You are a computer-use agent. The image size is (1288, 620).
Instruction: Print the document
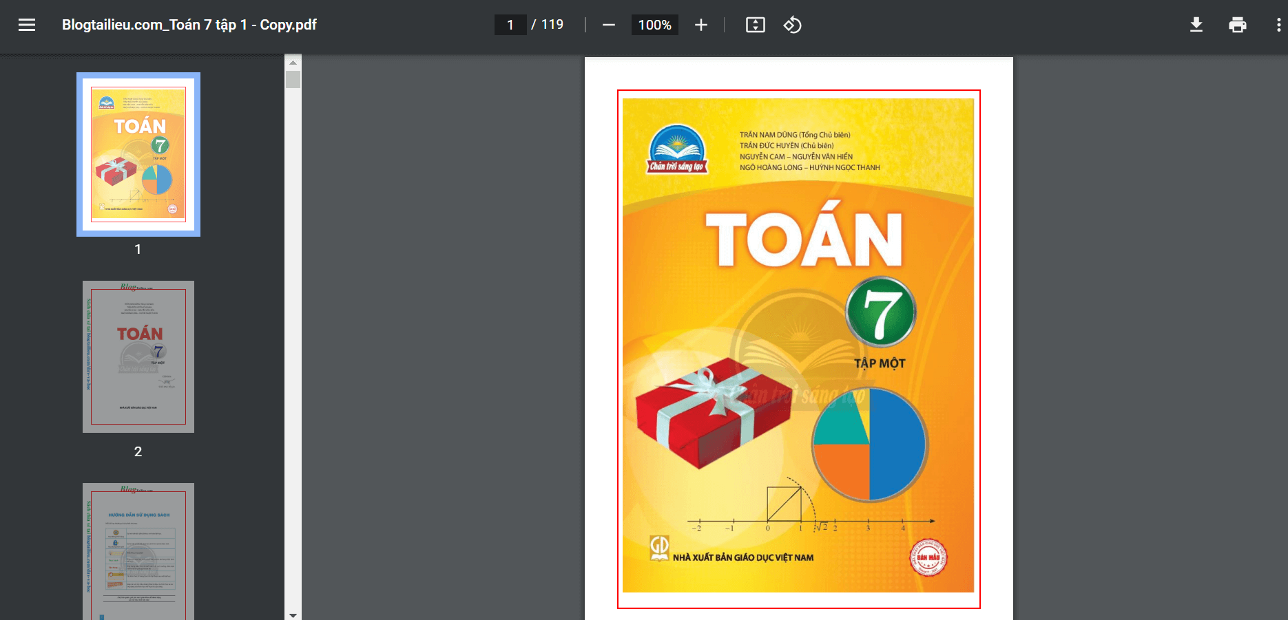(x=1238, y=25)
